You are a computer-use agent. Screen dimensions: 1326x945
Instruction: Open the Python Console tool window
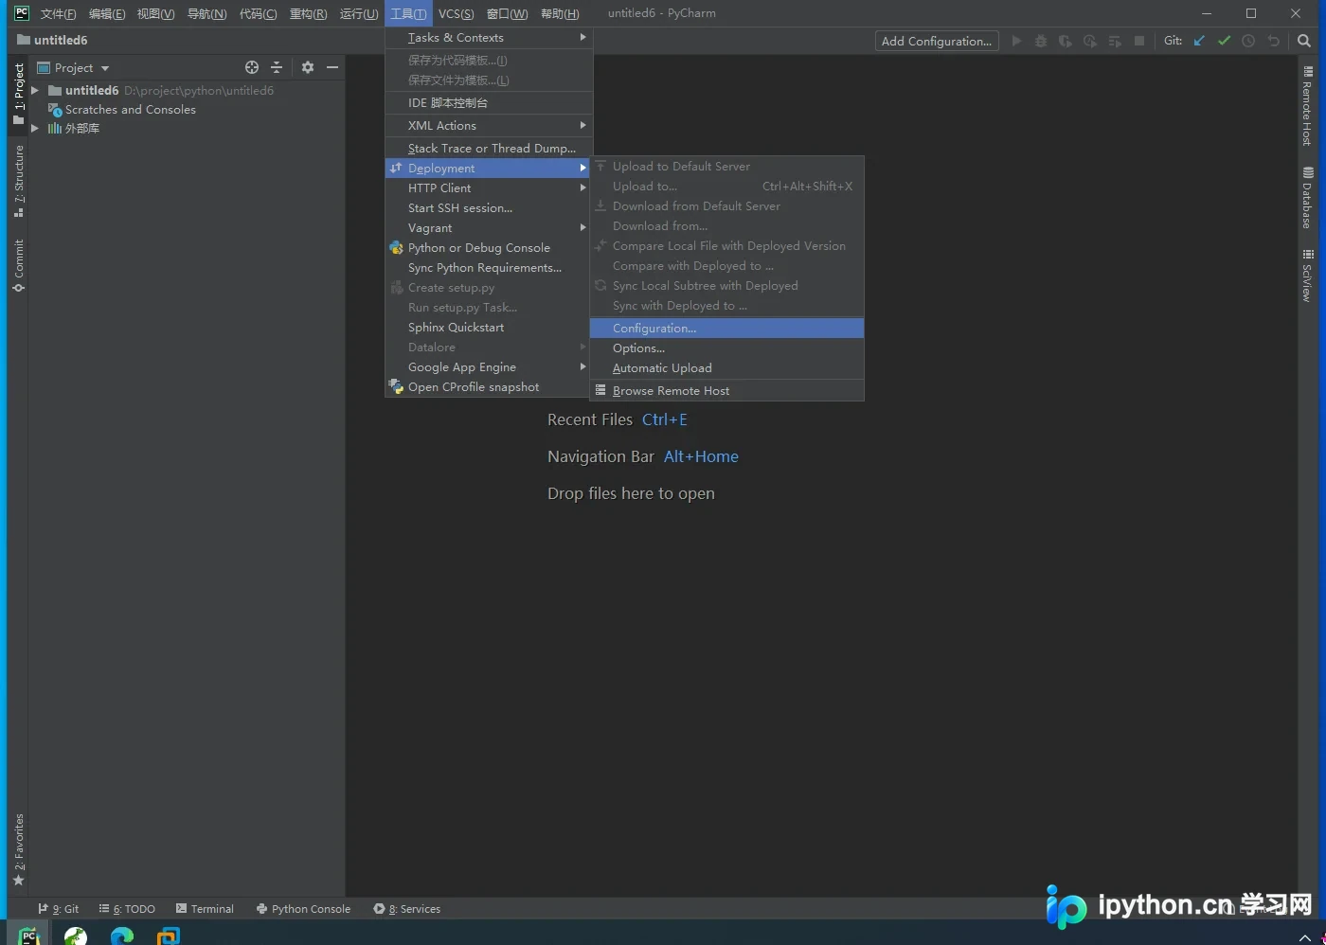pyautogui.click(x=303, y=908)
